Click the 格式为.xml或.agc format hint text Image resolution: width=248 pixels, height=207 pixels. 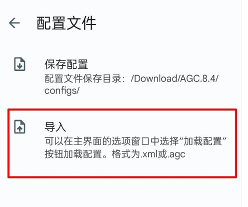tap(148, 154)
